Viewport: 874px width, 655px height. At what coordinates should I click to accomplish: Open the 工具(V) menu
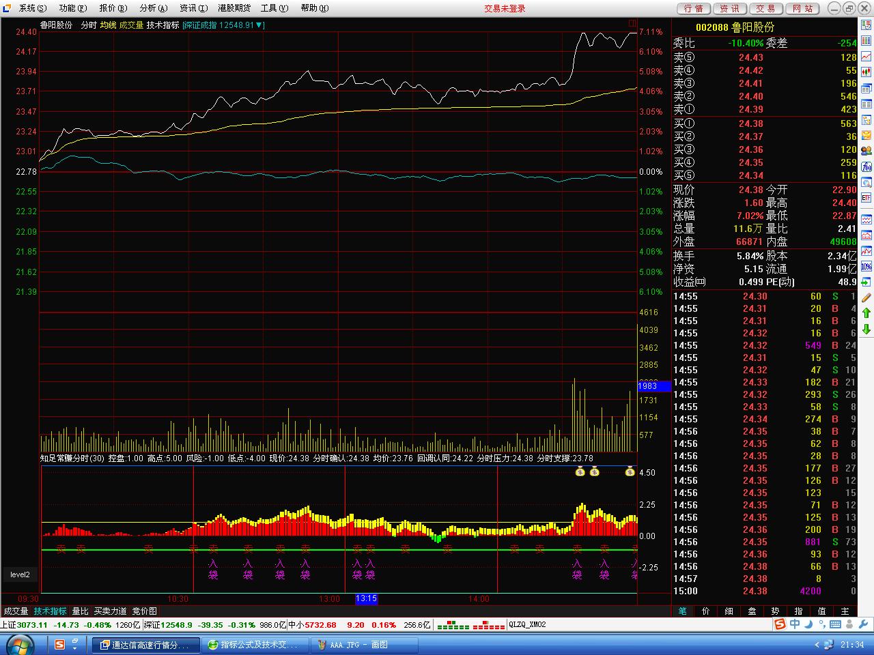tap(274, 8)
